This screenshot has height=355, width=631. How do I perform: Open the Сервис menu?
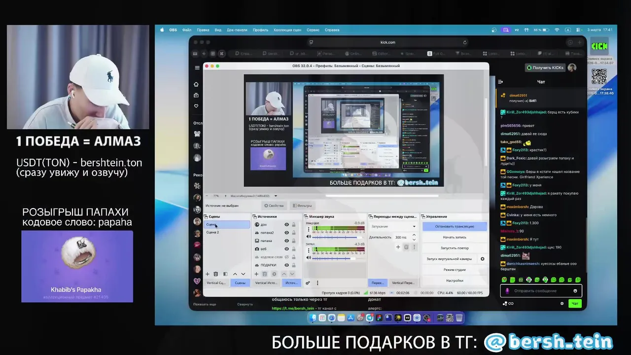pos(313,30)
